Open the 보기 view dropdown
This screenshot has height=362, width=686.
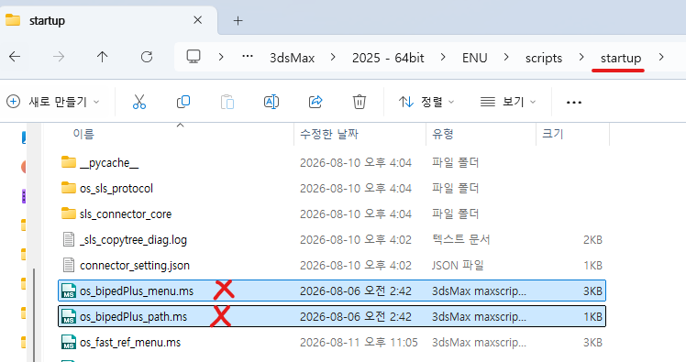click(x=507, y=102)
